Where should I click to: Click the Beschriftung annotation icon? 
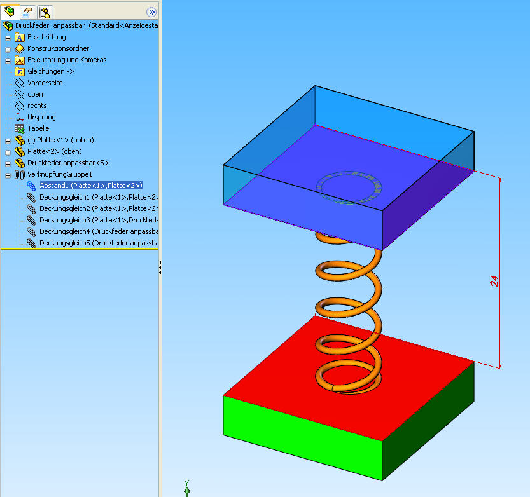click(20, 37)
